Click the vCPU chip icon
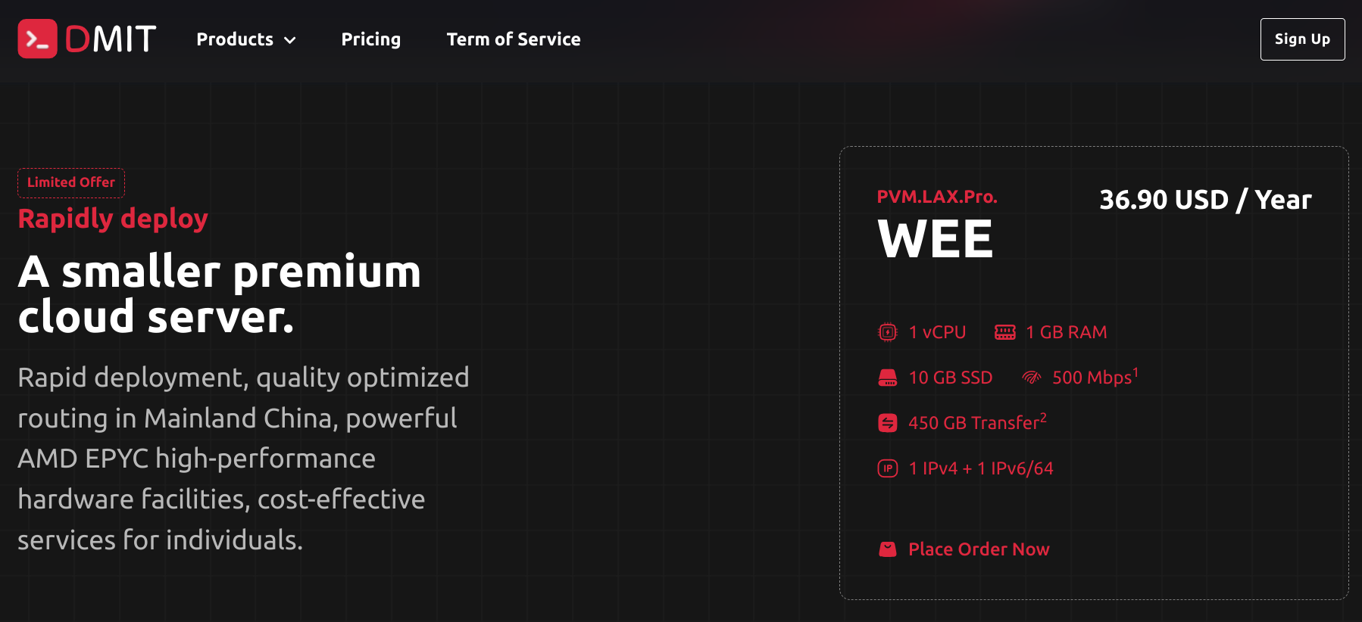1362x622 pixels. tap(887, 332)
